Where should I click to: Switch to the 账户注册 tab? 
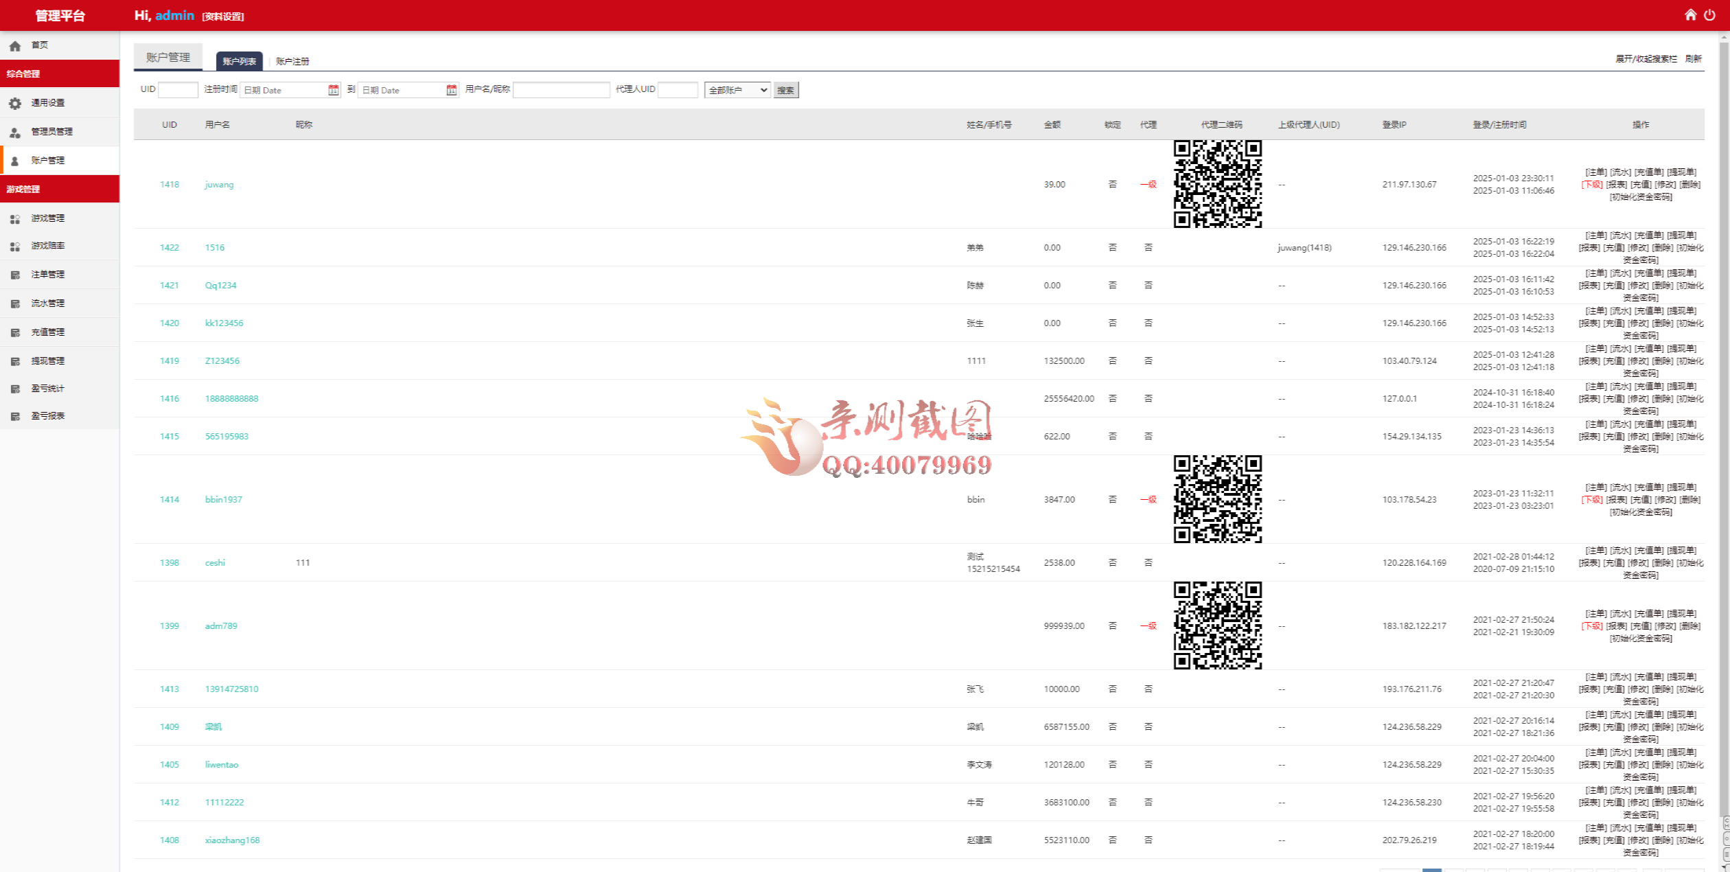click(291, 60)
